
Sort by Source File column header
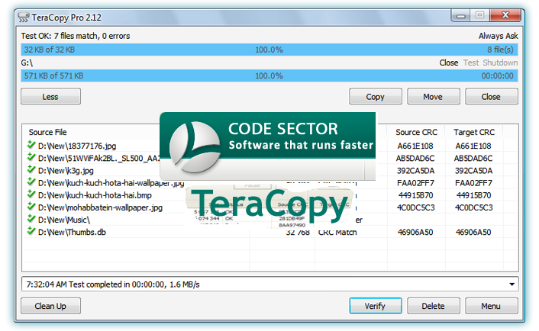[47, 132]
